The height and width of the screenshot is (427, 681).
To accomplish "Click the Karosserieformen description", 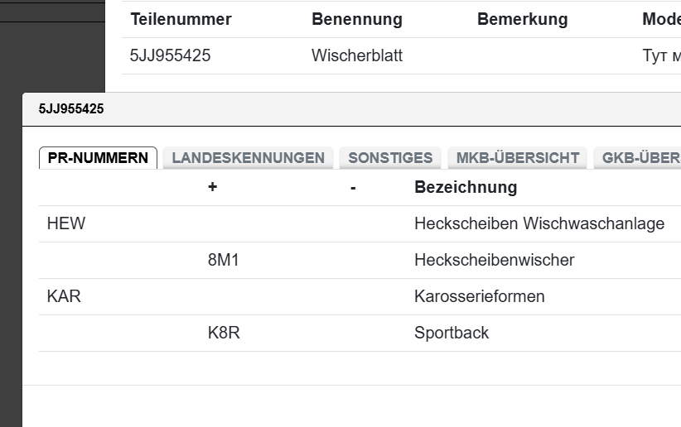I will coord(479,296).
